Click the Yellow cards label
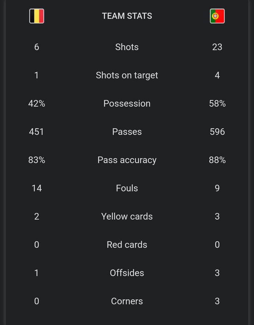The image size is (254, 325). tap(127, 216)
